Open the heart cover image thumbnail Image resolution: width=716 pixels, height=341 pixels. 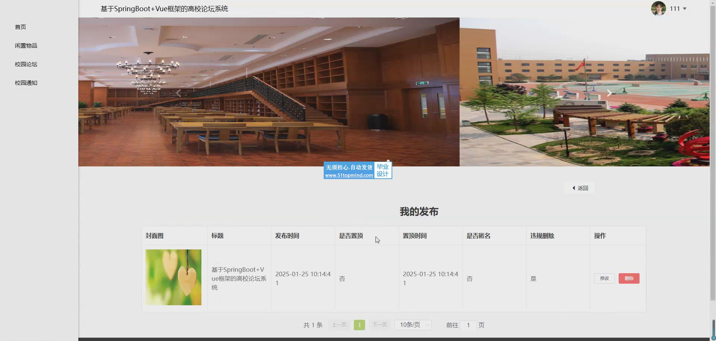click(x=173, y=277)
